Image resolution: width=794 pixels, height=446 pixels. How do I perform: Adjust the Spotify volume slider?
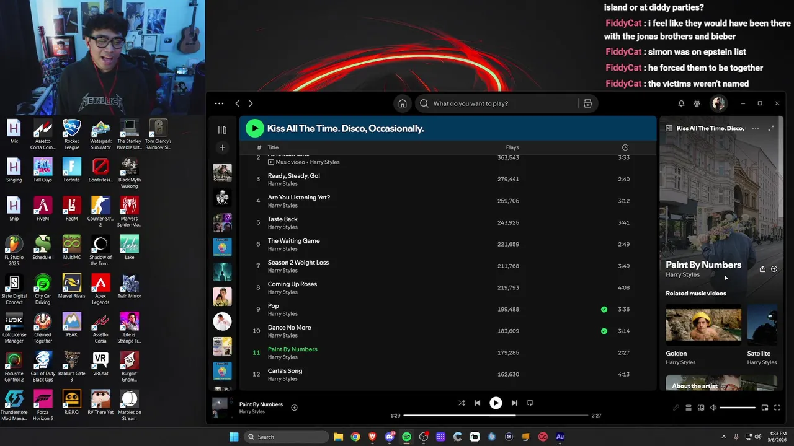point(738,408)
